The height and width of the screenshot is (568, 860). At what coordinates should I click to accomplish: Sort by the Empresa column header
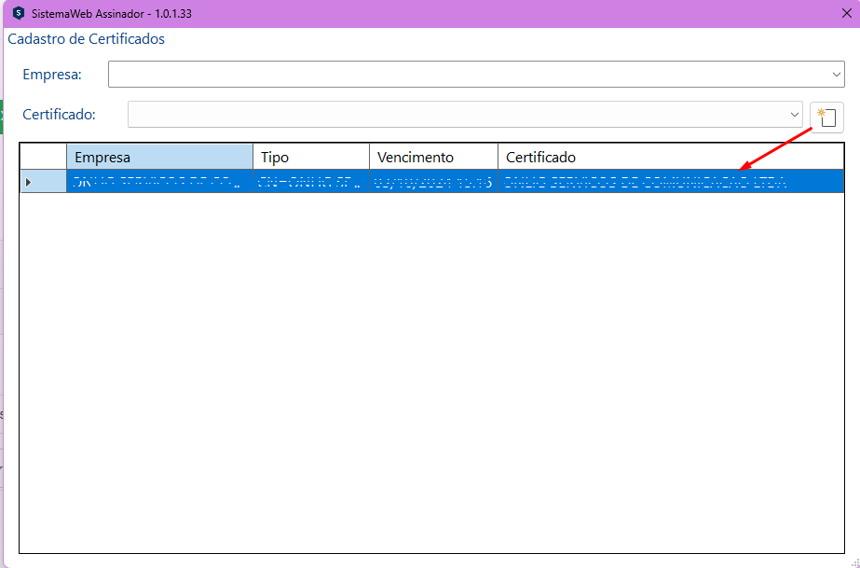159,157
